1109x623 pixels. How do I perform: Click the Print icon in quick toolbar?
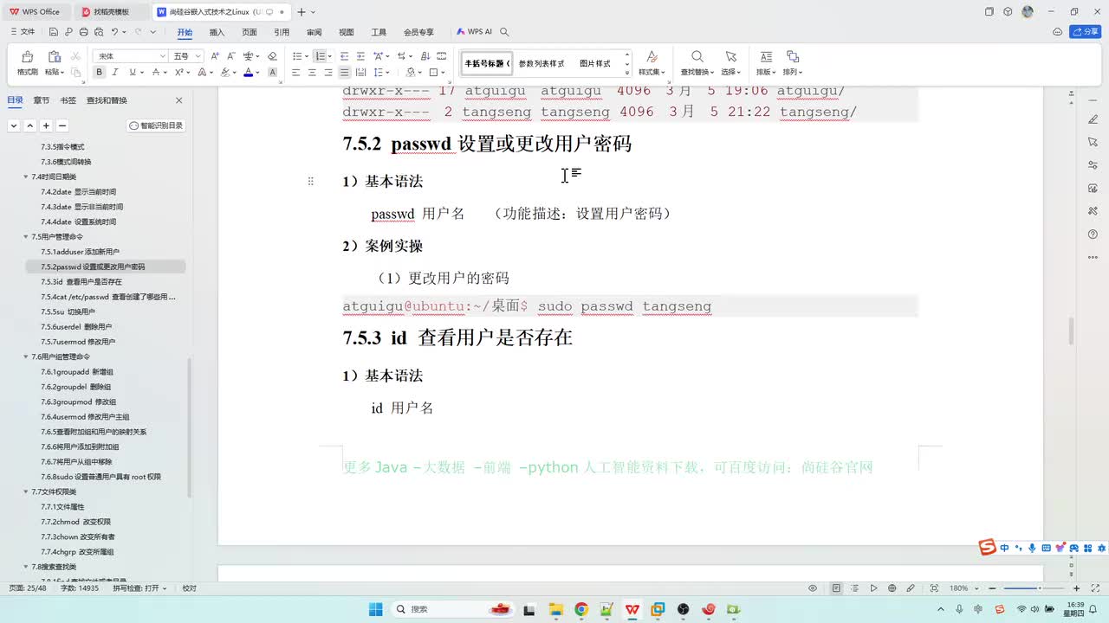click(83, 32)
